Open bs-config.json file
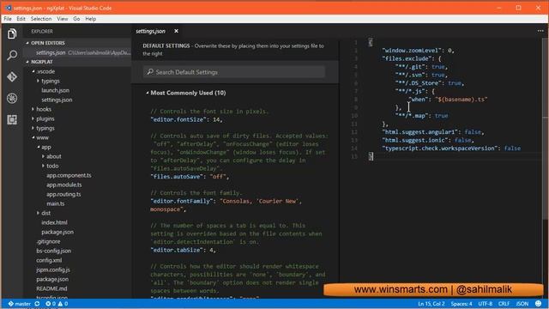Screen dimensions: 549x309 point(53,251)
